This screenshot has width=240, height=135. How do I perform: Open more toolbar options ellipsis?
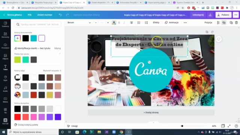185,22
